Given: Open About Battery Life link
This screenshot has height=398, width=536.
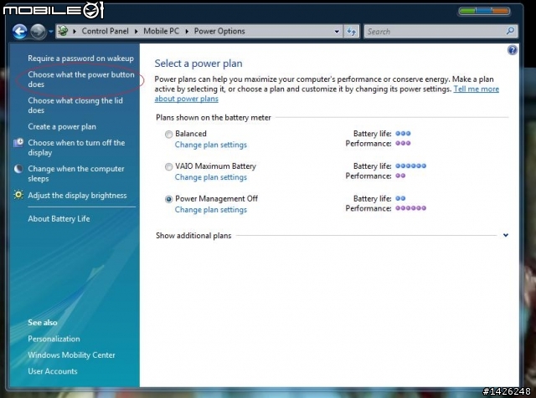Looking at the screenshot, I should coord(59,219).
